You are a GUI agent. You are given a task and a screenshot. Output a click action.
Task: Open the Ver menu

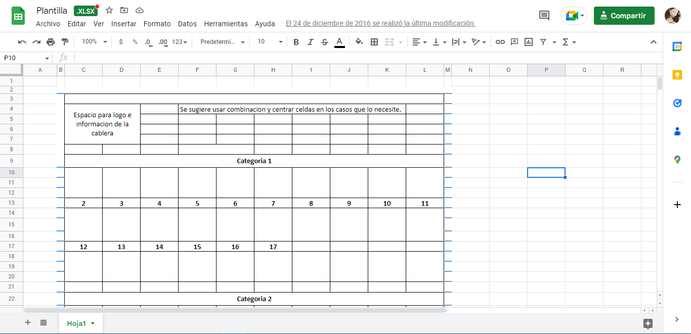pyautogui.click(x=99, y=24)
